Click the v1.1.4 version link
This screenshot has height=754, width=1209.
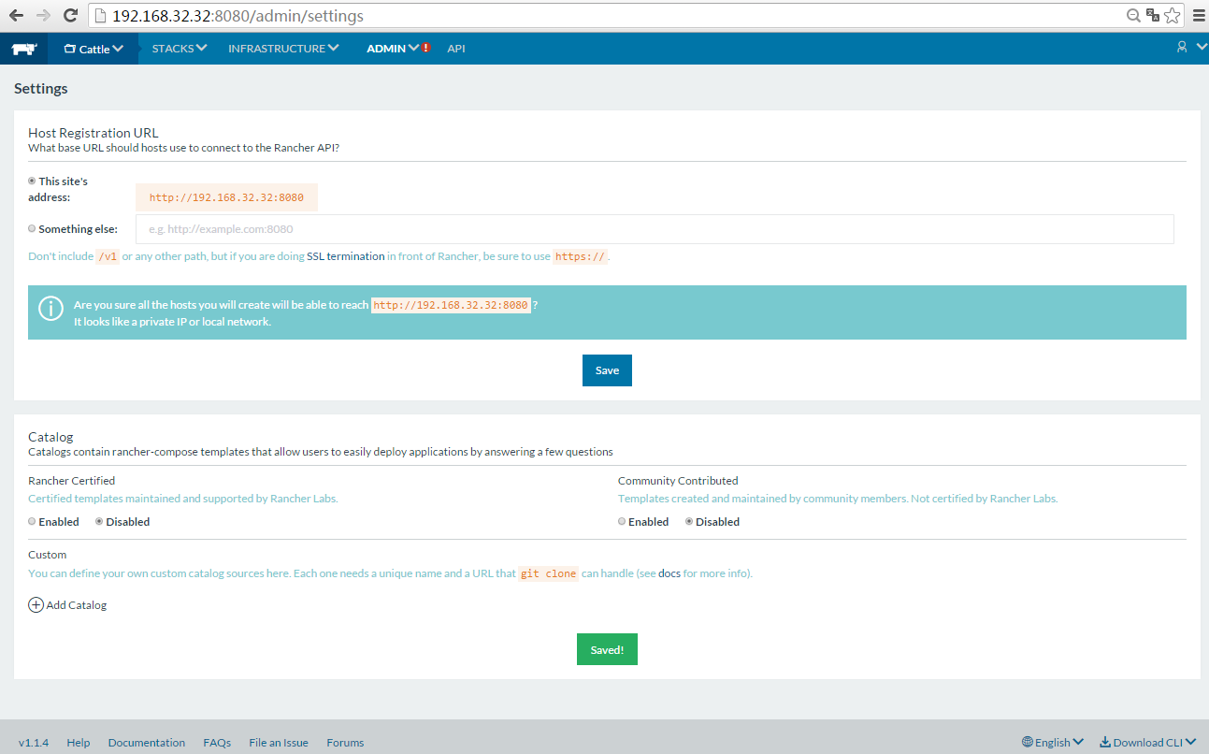[x=34, y=743]
